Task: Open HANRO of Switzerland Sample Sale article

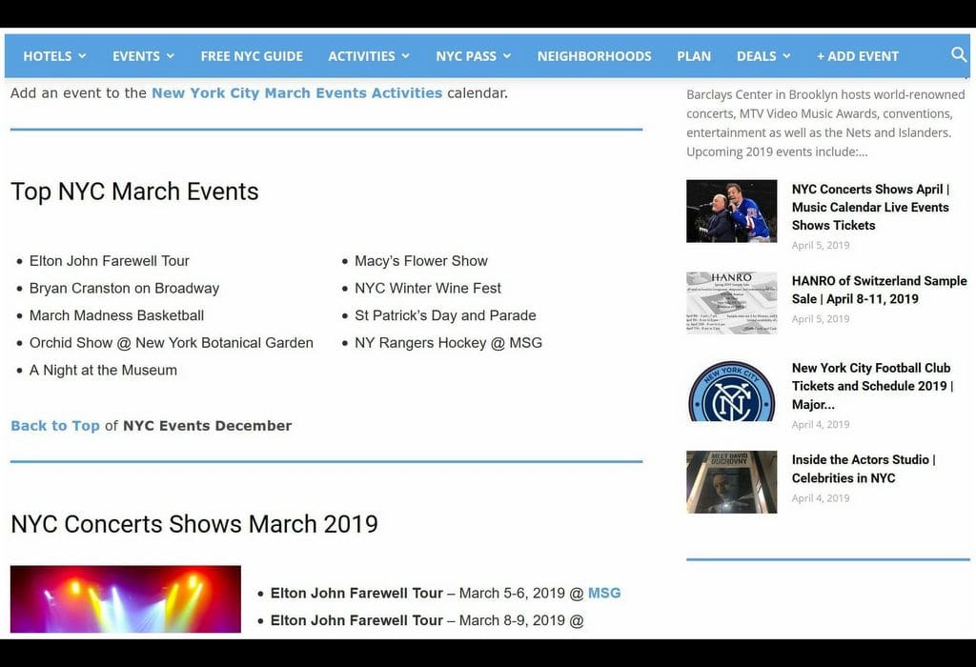Action: tap(879, 290)
